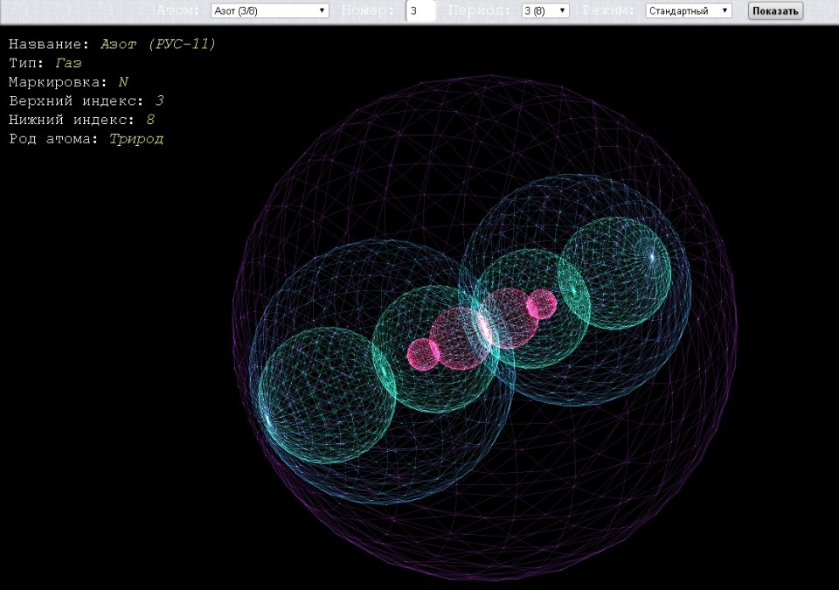Click the Верхний индекс value 3

pyautogui.click(x=159, y=101)
